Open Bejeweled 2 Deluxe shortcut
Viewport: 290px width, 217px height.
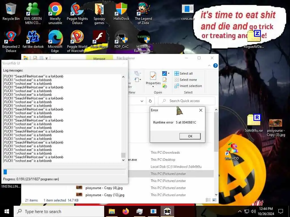pos(11,42)
